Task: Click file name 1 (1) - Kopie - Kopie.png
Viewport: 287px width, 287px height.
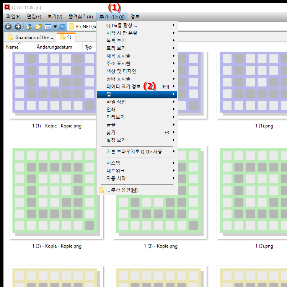Action: pos(57,126)
